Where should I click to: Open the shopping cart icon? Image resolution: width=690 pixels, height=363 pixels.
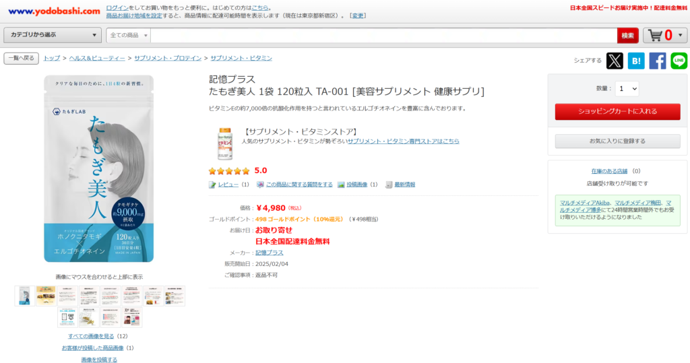pyautogui.click(x=655, y=35)
